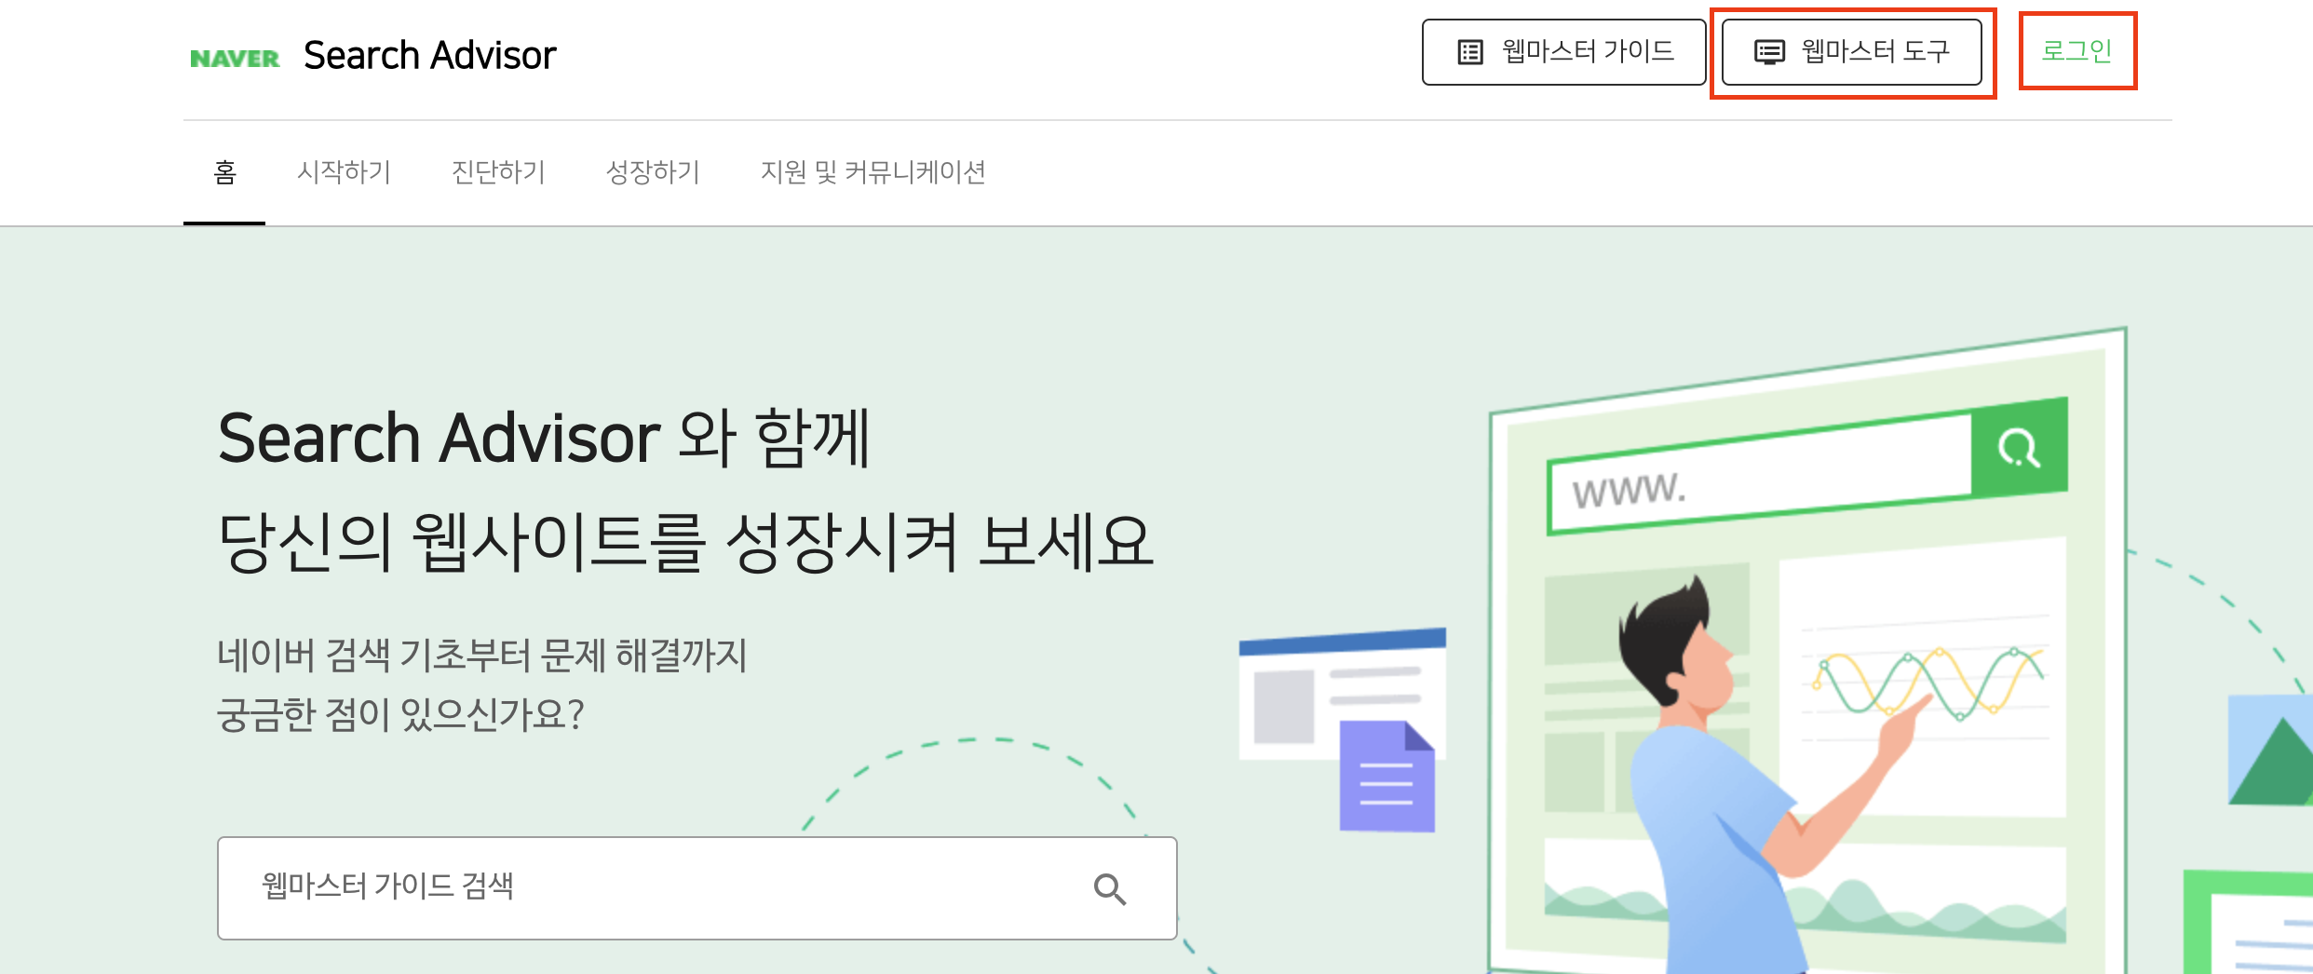This screenshot has height=974, width=2313.
Task: Open the 웹마스터 가이드 button
Action: pos(1563,52)
